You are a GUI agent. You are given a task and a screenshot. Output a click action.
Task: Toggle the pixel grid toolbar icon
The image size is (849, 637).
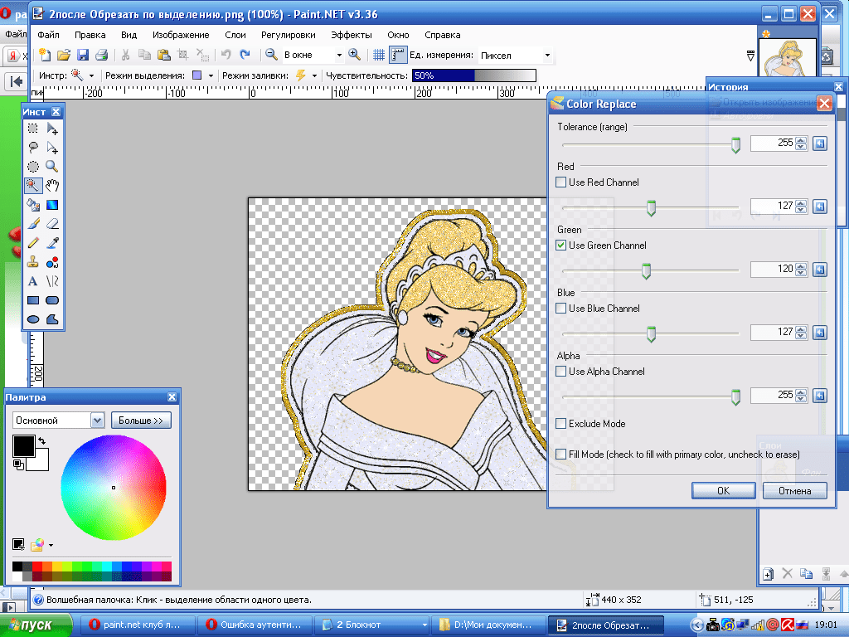(378, 55)
